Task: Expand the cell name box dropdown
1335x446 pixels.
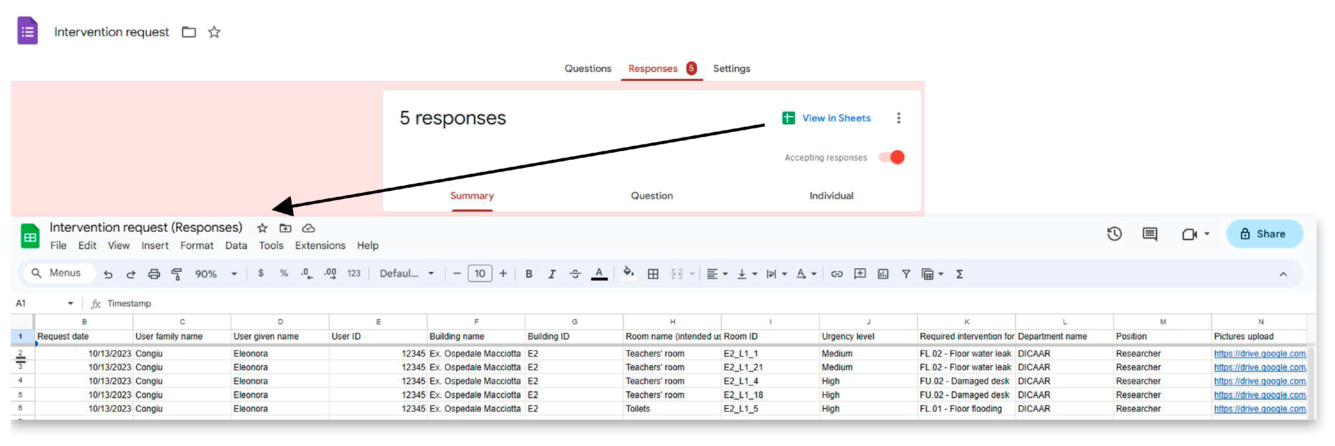Action: [71, 303]
